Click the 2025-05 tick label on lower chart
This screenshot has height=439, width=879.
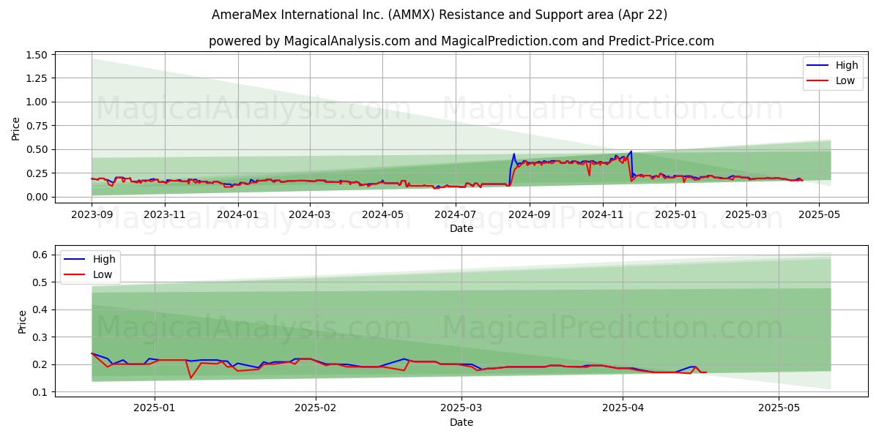[x=779, y=408]
